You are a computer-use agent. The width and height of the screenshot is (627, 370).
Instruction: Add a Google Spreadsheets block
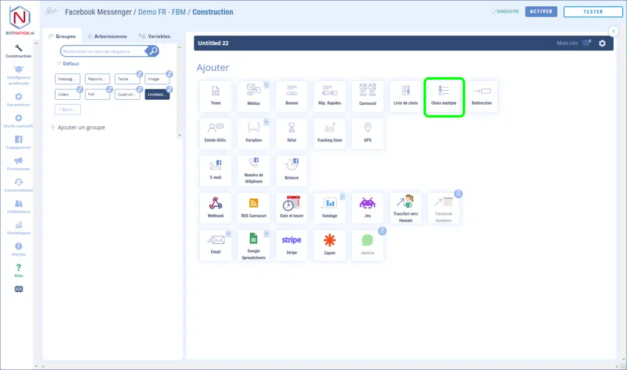253,245
